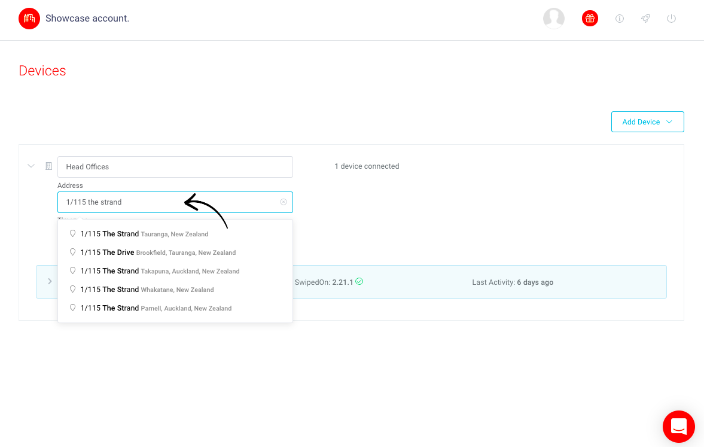Open the red gift icon
The image size is (704, 447).
[590, 19]
